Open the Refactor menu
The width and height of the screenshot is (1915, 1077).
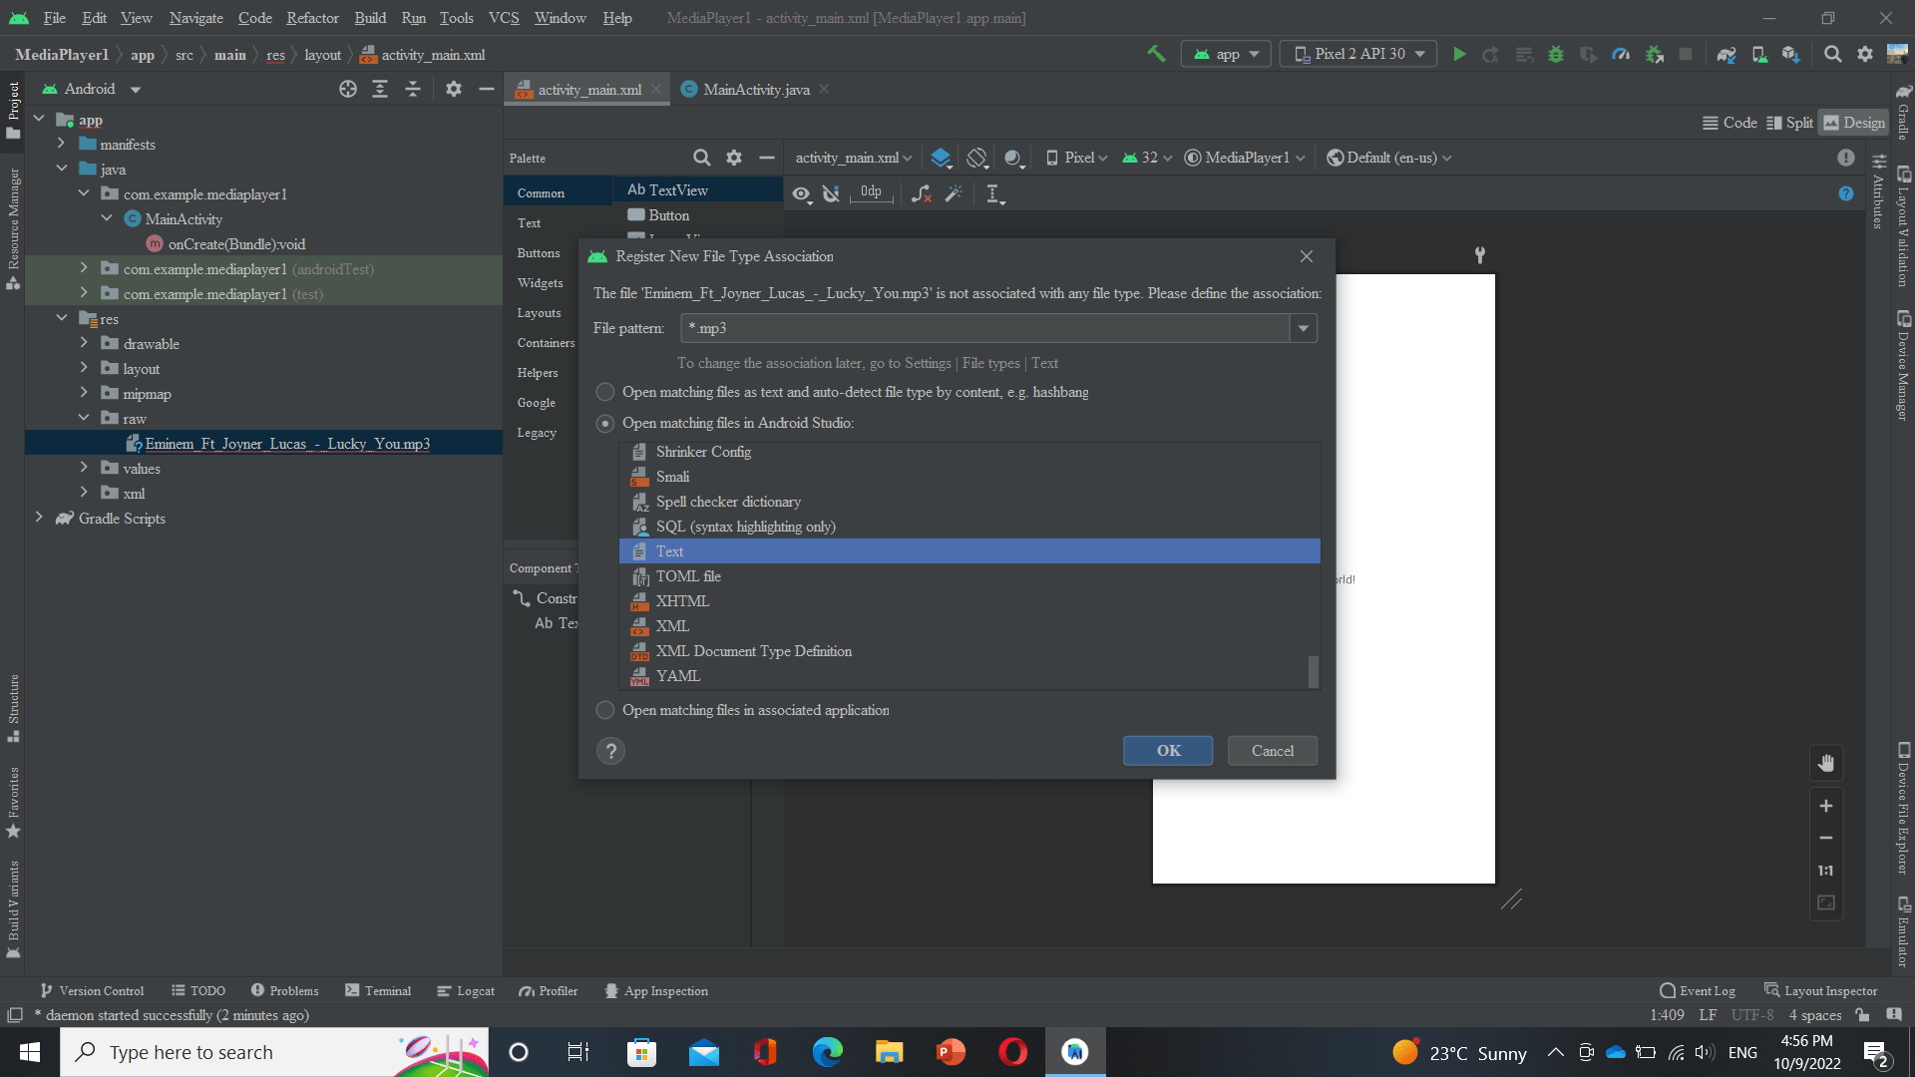tap(312, 18)
